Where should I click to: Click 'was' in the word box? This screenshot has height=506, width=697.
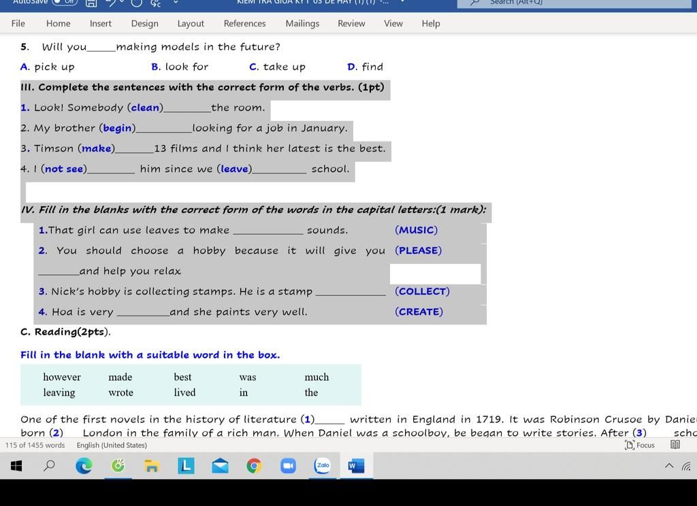tap(248, 377)
